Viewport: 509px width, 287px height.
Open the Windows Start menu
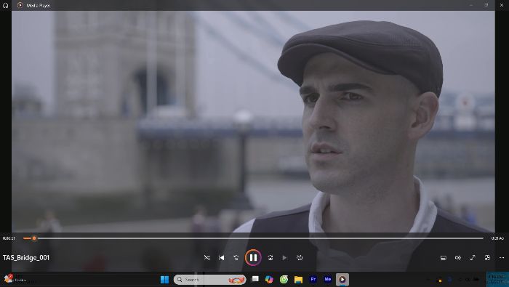tap(164, 280)
